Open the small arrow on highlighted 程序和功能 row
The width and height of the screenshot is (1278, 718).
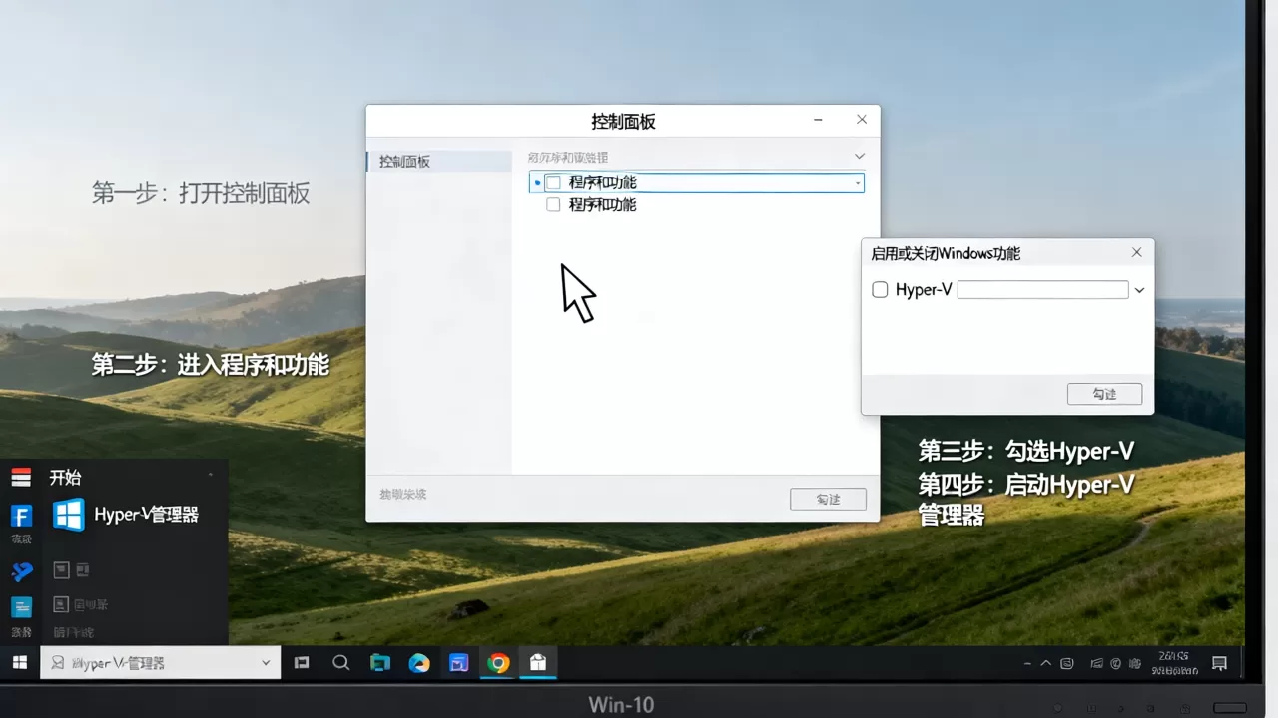[x=858, y=183]
